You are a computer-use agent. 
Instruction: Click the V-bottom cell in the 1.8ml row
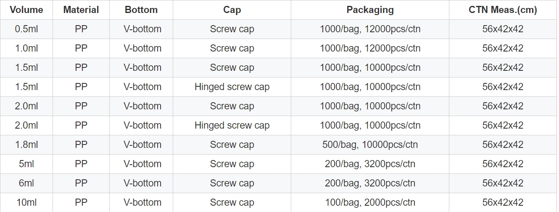pyautogui.click(x=142, y=145)
